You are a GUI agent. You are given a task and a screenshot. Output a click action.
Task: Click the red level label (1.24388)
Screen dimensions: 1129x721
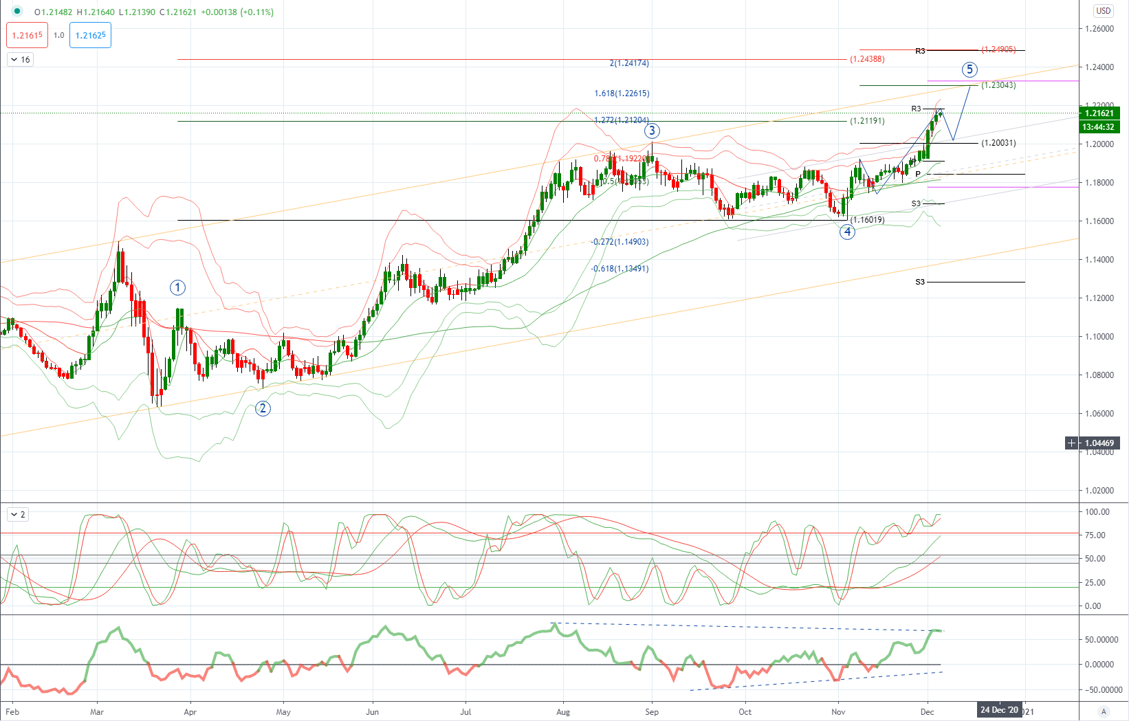point(867,59)
